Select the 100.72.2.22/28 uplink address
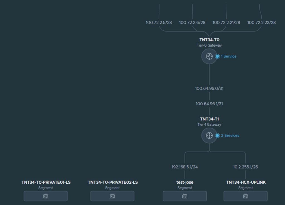 (262, 22)
